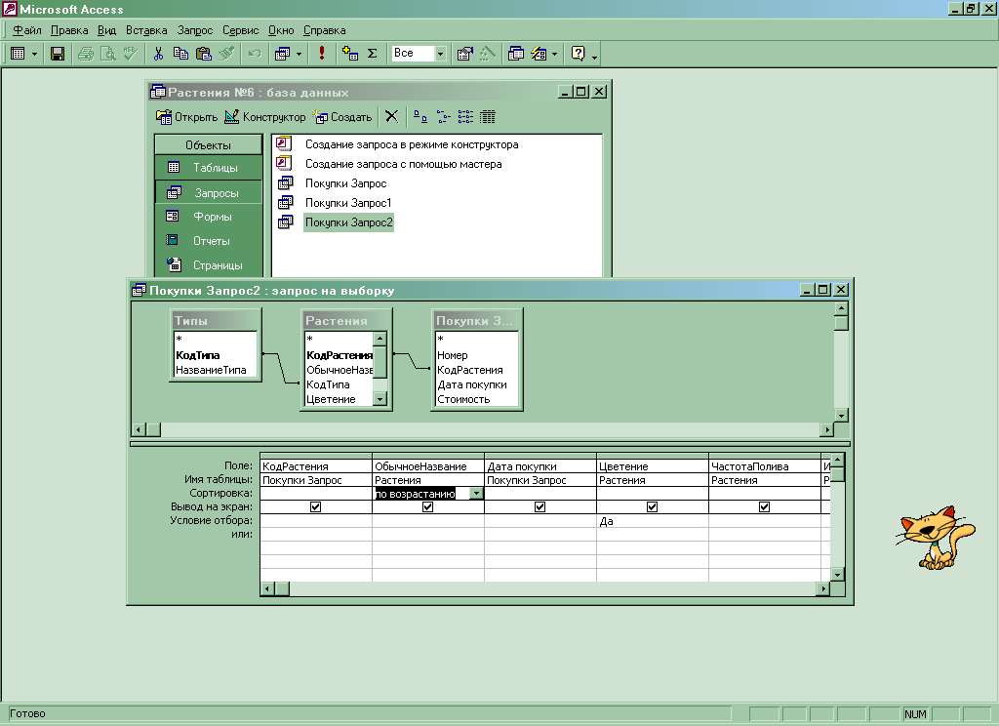Switch database window to Small Icons view

(444, 117)
